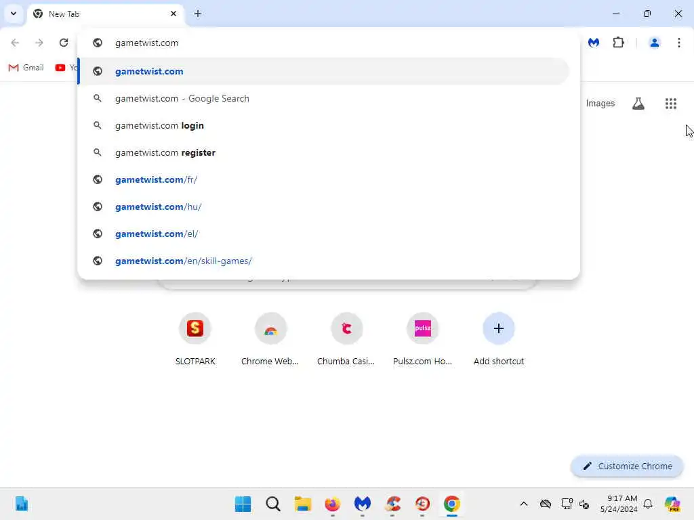
Task: Reload the current page
Action: [x=64, y=43]
